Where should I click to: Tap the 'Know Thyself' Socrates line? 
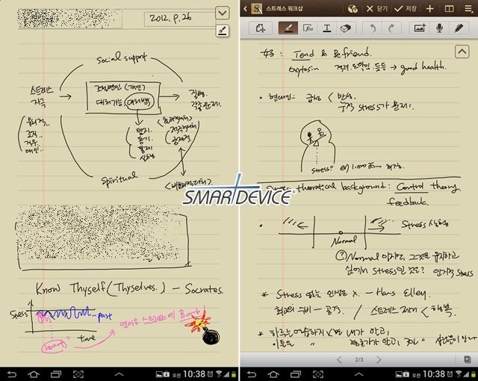click(129, 288)
